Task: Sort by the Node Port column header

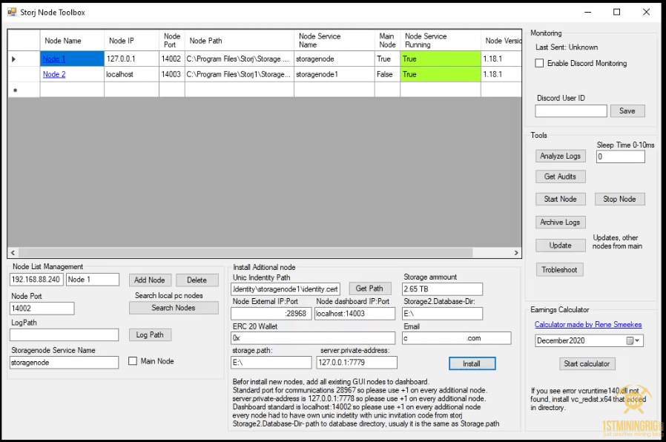Action: point(172,41)
